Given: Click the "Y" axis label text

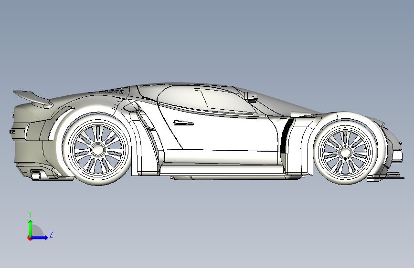Looking at the screenshot, I should (x=30, y=215).
